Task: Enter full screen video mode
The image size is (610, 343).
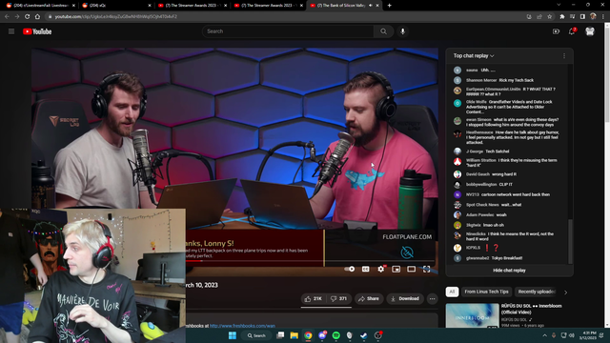Action: tap(426, 269)
